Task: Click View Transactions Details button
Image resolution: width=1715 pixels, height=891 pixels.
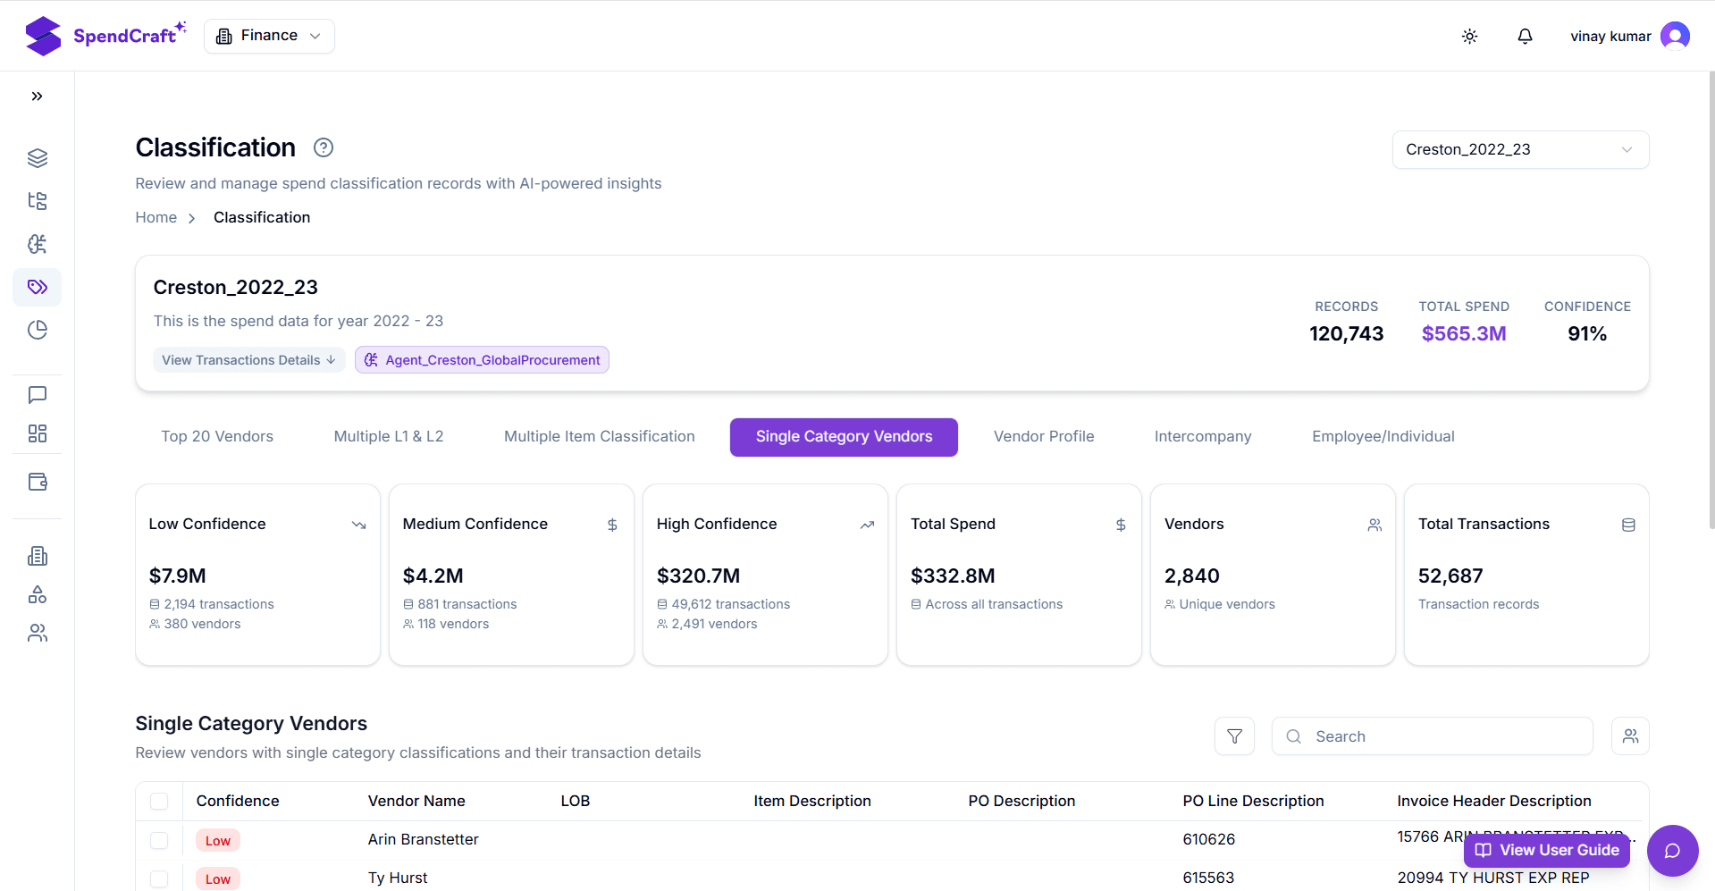Action: 248,360
